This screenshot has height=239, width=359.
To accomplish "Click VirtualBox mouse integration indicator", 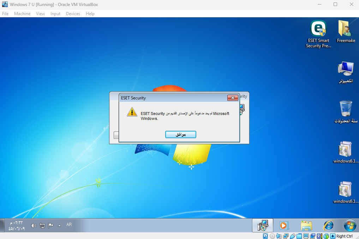I will (x=326, y=236).
